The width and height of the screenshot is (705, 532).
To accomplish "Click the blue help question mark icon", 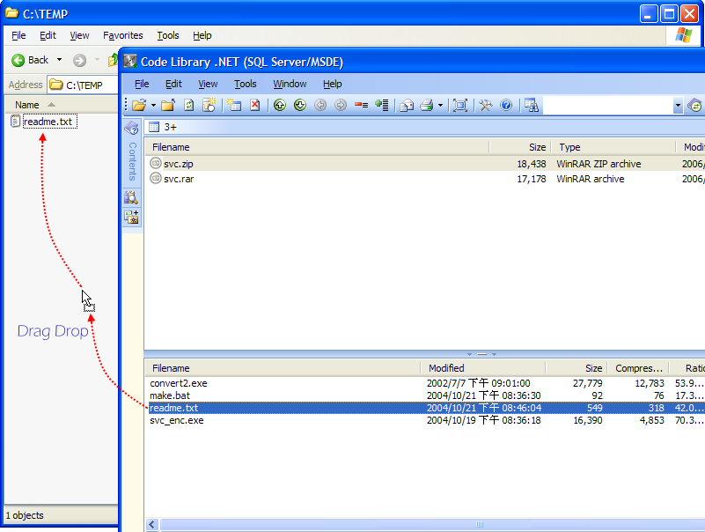I will point(506,106).
